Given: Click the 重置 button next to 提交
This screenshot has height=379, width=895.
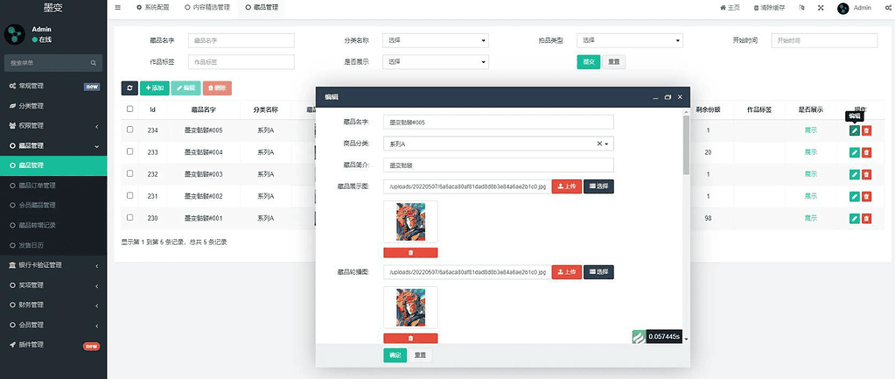Looking at the screenshot, I should point(614,61).
